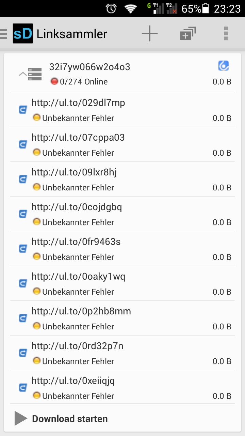
Task: Tap the http://ul.to/0p2hb8mm list item
Action: (81, 311)
